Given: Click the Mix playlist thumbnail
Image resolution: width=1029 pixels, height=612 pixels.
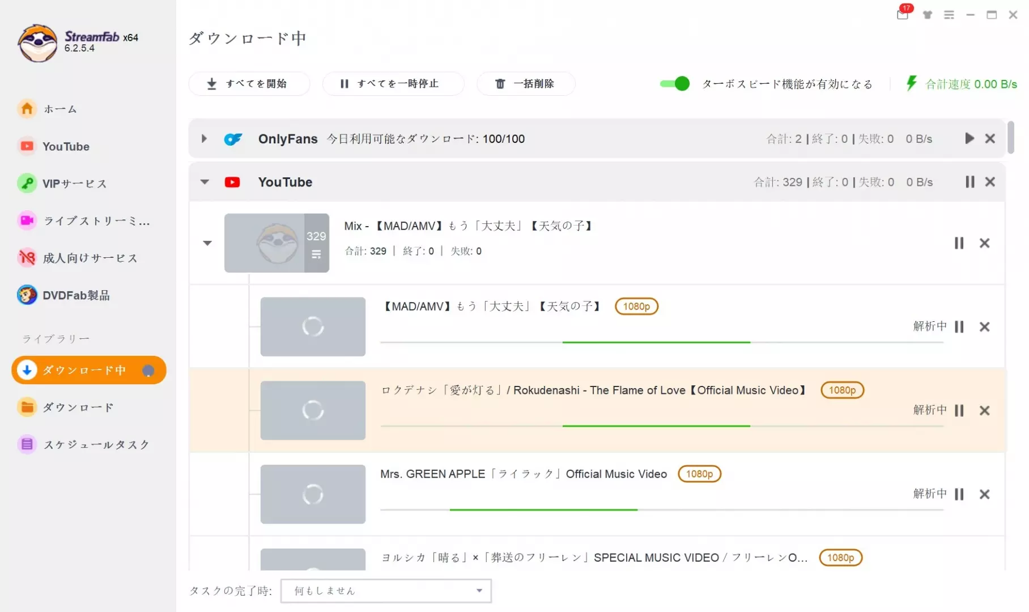Looking at the screenshot, I should [x=277, y=243].
